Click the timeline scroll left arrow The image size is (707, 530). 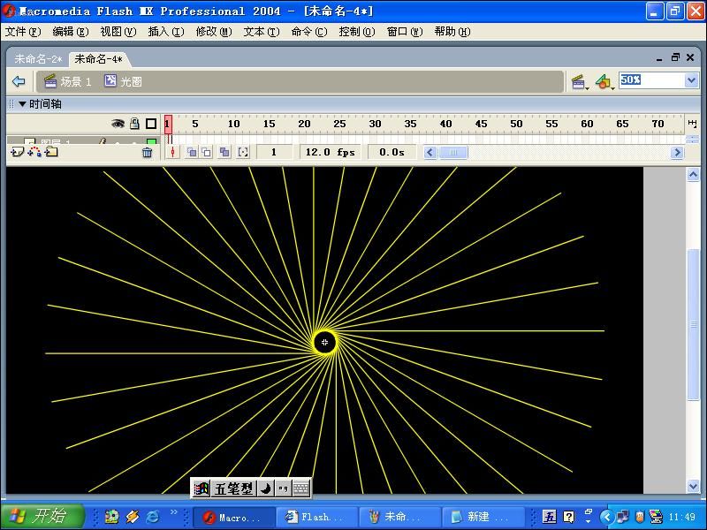click(x=430, y=153)
